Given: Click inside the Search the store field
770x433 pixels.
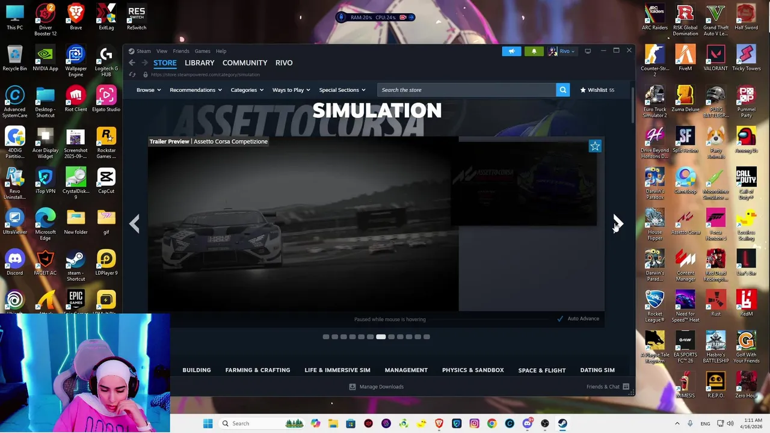Looking at the screenshot, I should coord(467,90).
